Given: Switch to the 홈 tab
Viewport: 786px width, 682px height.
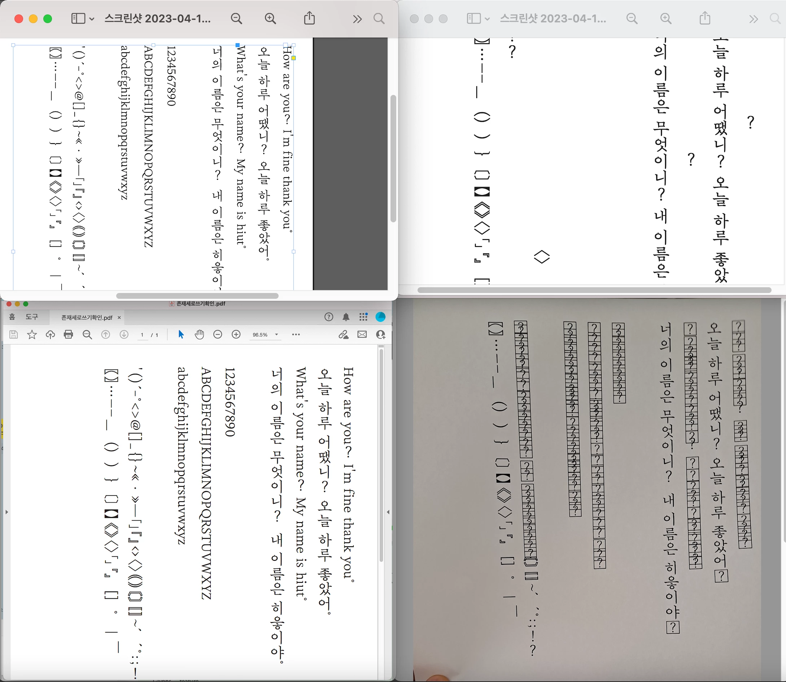Looking at the screenshot, I should 12,317.
